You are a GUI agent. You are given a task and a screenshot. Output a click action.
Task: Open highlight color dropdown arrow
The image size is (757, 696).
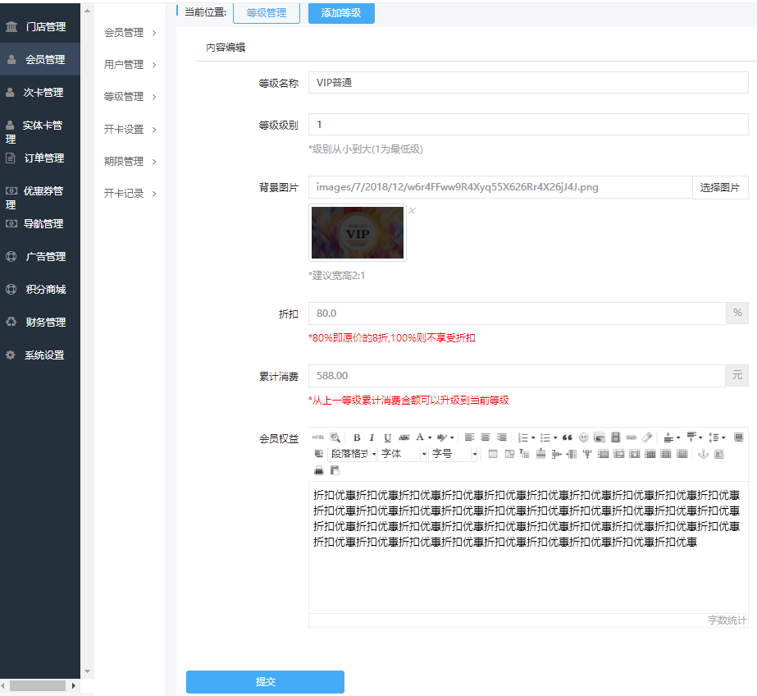tap(452, 437)
